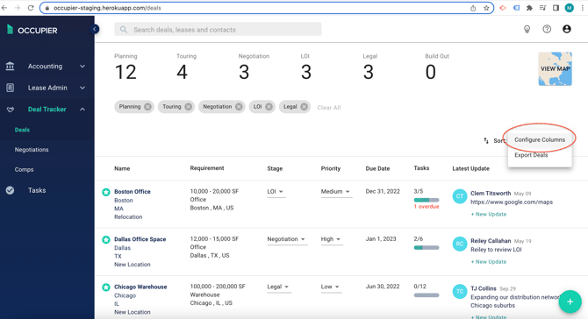This screenshot has width=588, height=319.
Task: Open the Chrome profile avatar M
Action: coord(570,8)
